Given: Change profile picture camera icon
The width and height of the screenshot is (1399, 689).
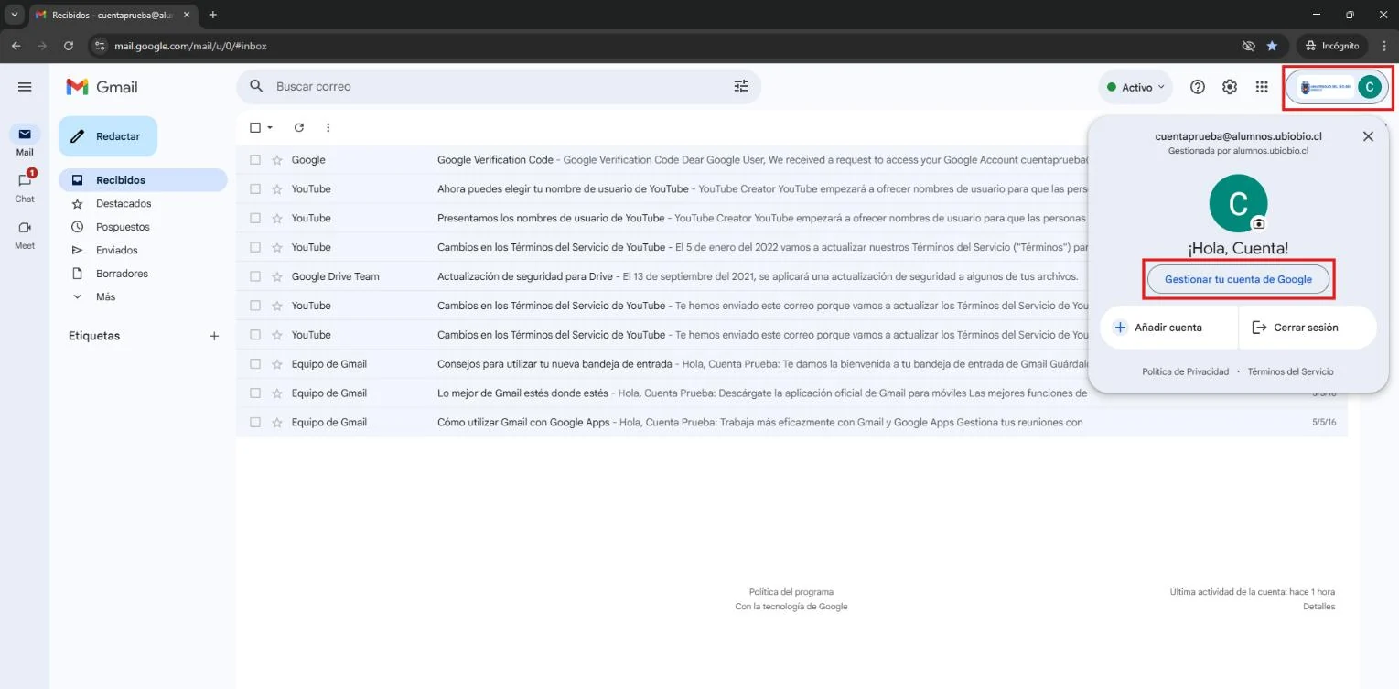Looking at the screenshot, I should click(x=1259, y=223).
